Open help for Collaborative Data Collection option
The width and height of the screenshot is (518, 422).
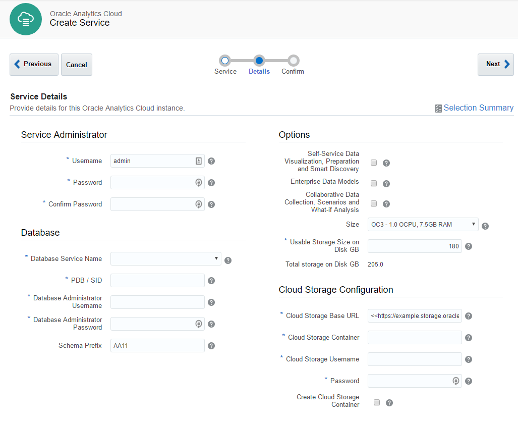(x=386, y=204)
